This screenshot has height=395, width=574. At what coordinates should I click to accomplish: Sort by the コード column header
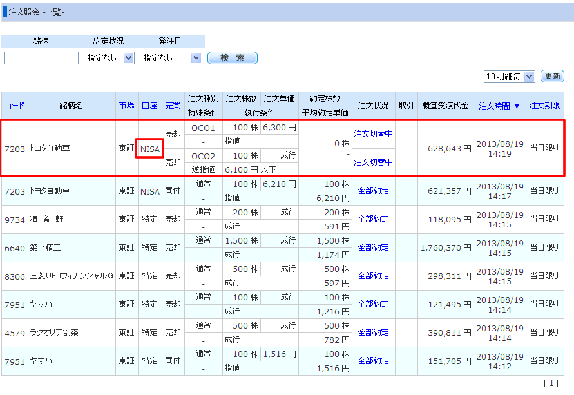coord(14,106)
